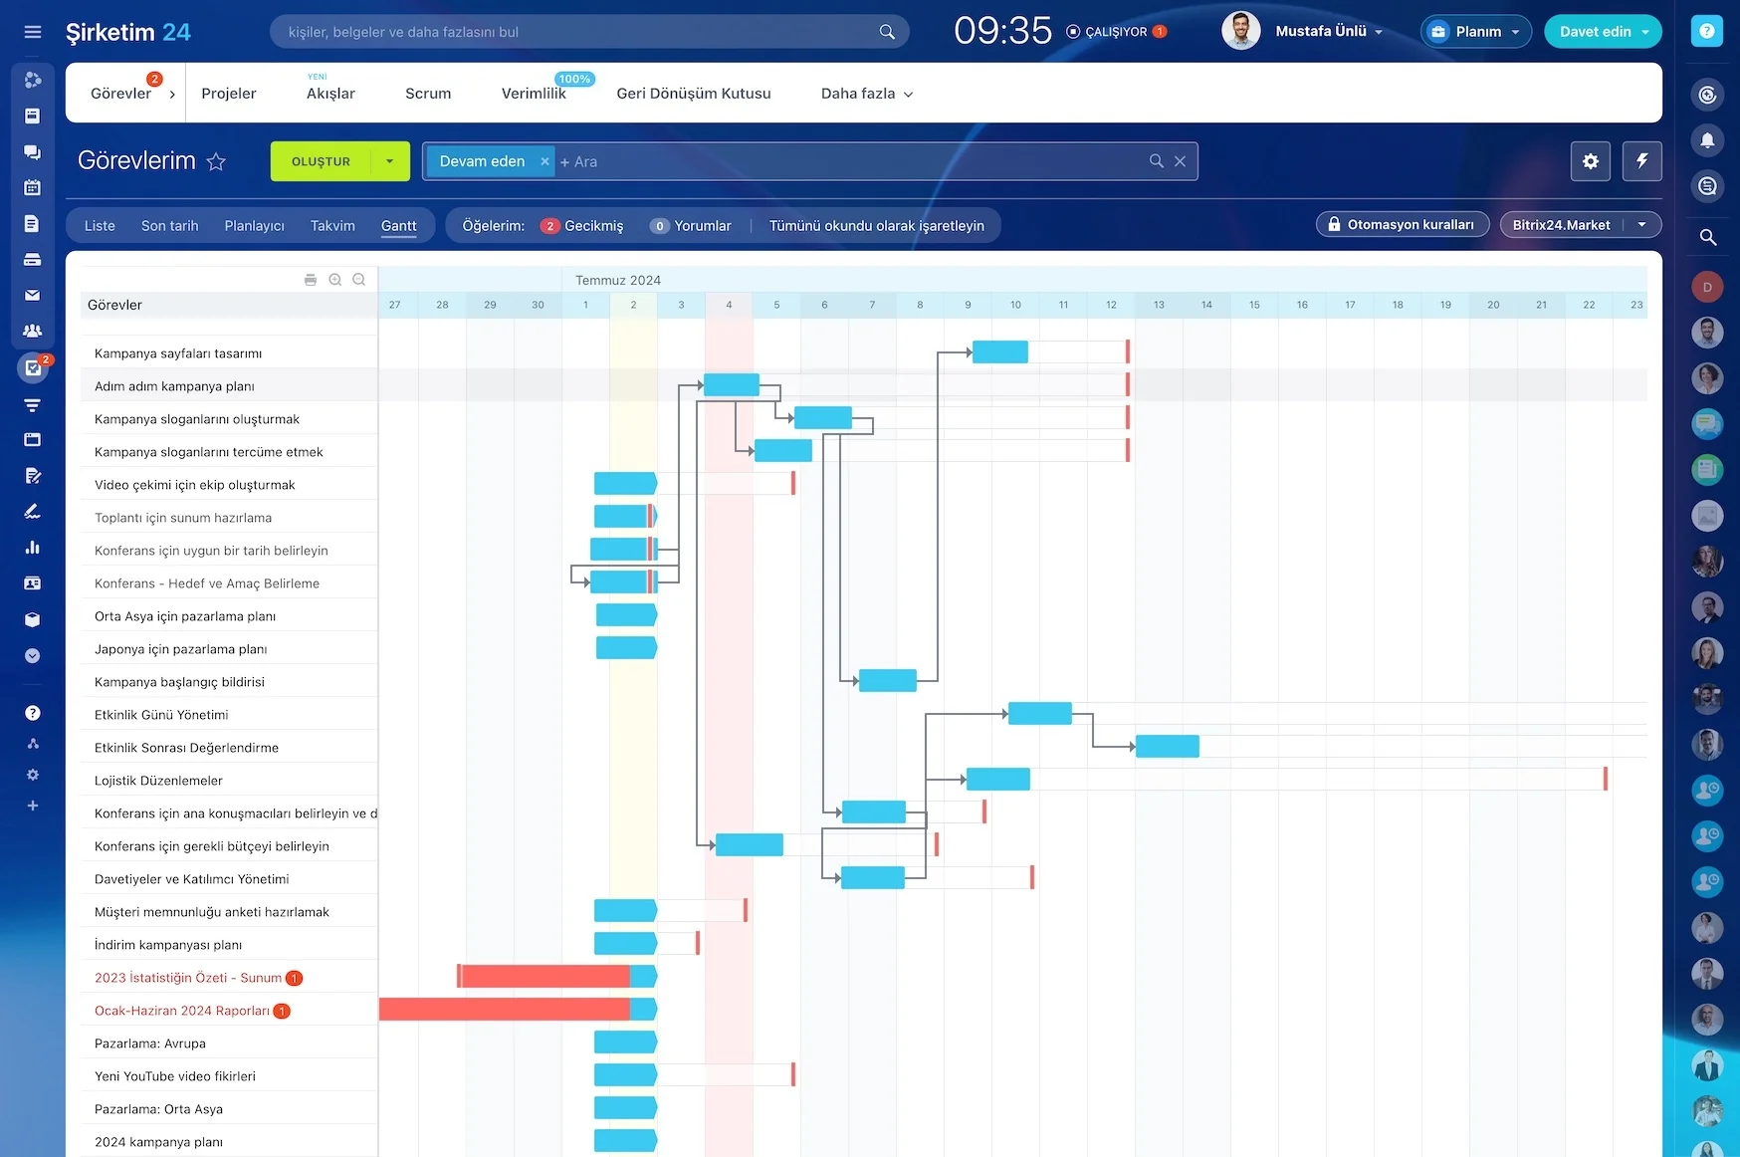Screen dimensions: 1740x1157
Task: Open the 'Daha fazla' dropdown
Action: tap(867, 94)
